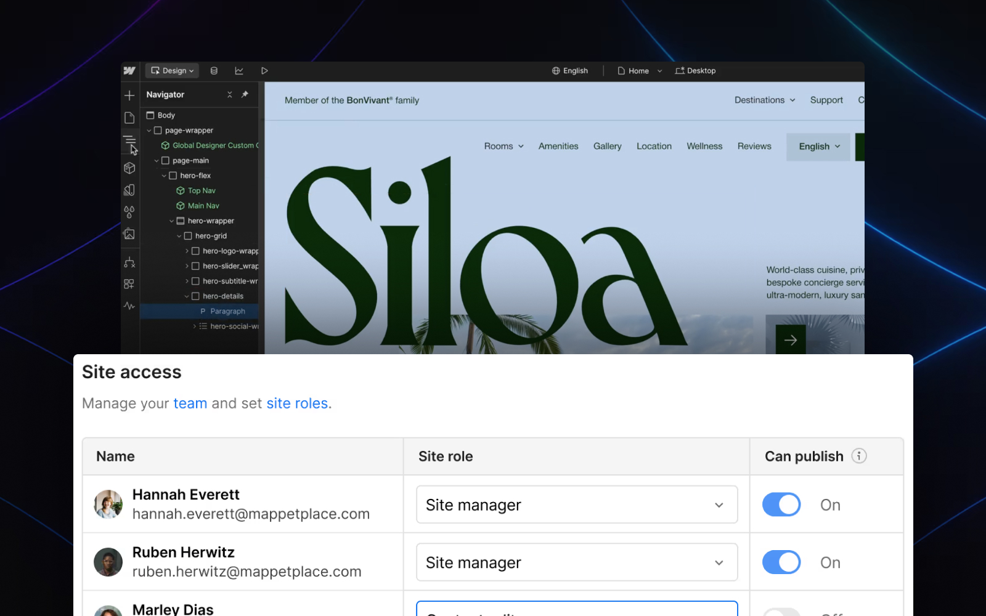Click Ruben Herwitz's avatar
The height and width of the screenshot is (616, 986).
point(108,562)
